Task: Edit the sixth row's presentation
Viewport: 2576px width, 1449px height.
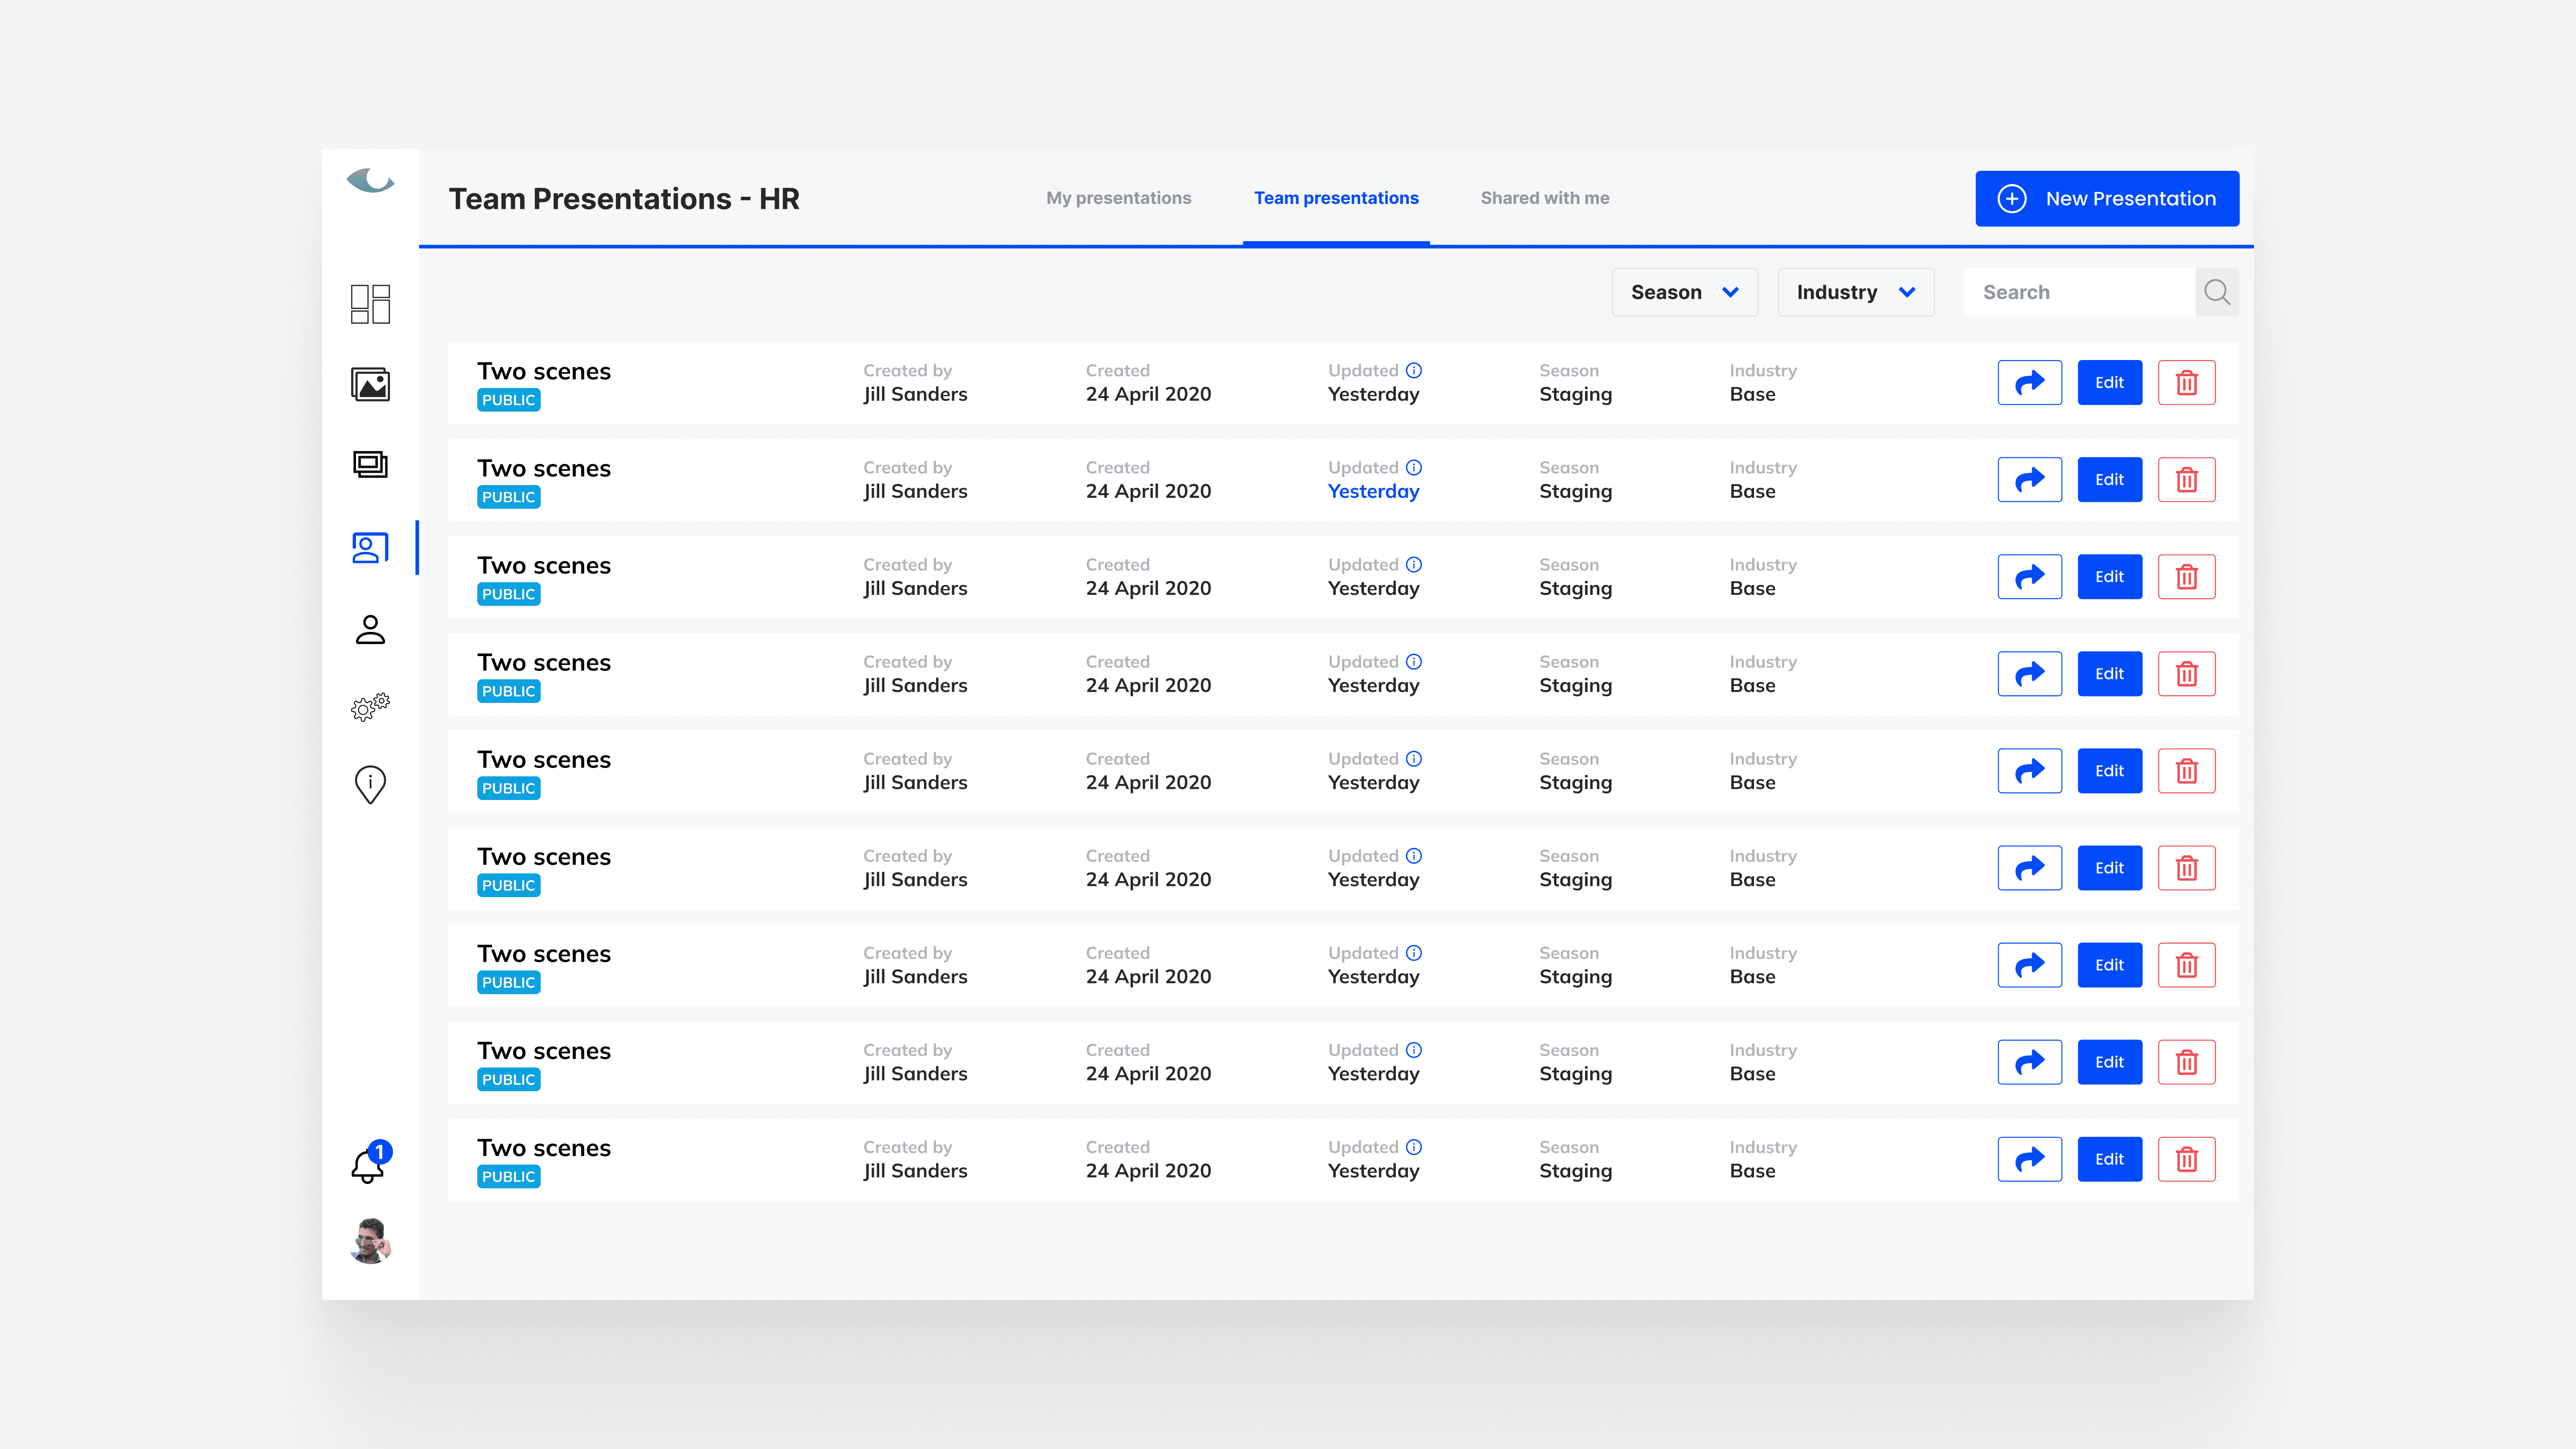Action: coord(2110,867)
